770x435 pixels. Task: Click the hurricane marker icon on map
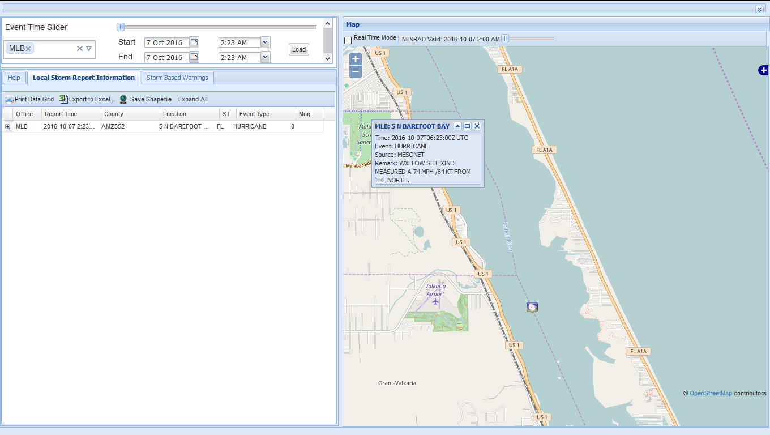click(x=532, y=307)
